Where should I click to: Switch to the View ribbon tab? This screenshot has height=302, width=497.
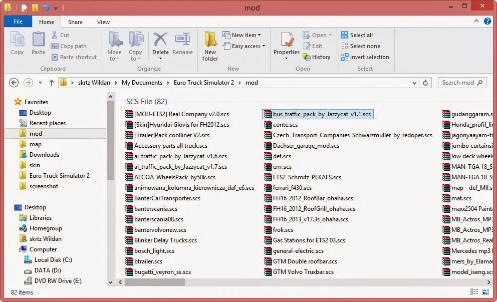(x=103, y=22)
